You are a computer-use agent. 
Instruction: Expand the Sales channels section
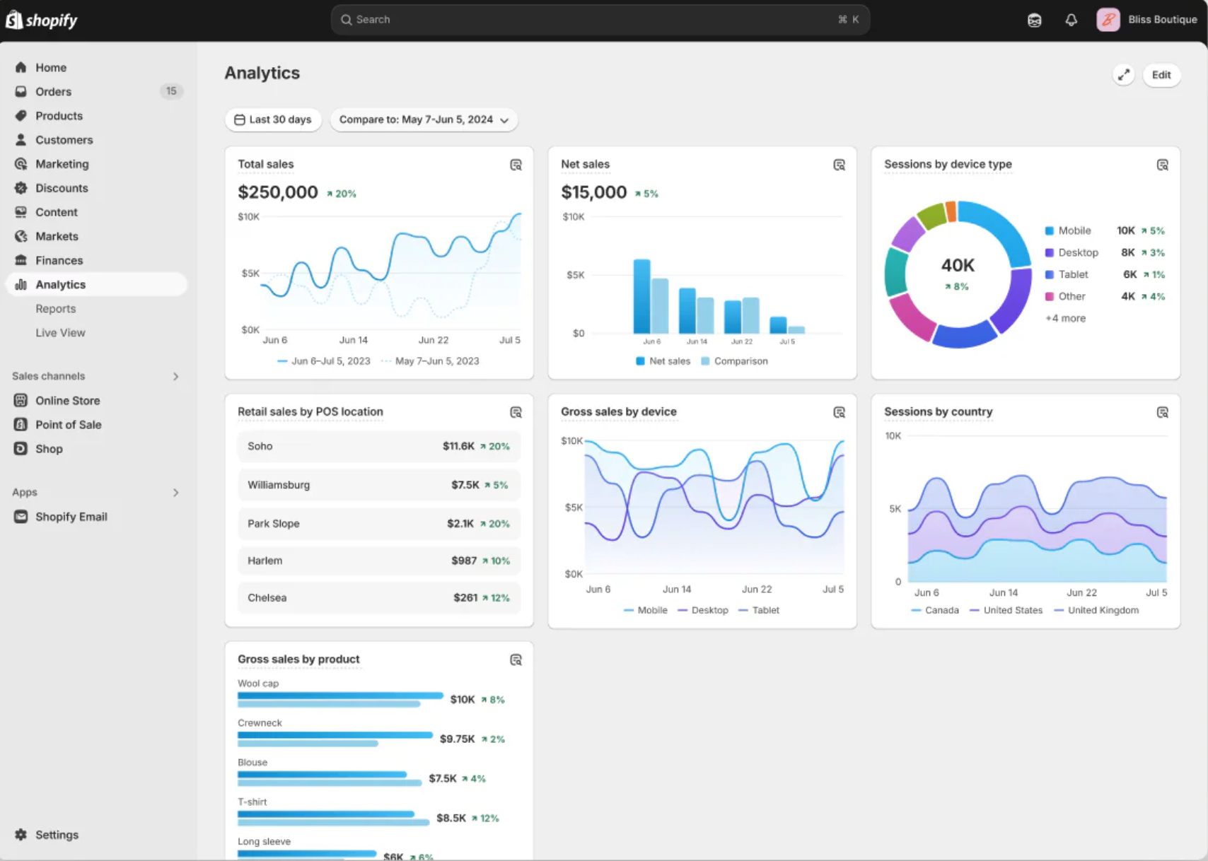pos(176,376)
